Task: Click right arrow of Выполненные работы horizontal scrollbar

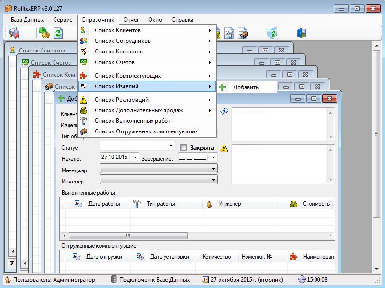Action: pos(330,236)
